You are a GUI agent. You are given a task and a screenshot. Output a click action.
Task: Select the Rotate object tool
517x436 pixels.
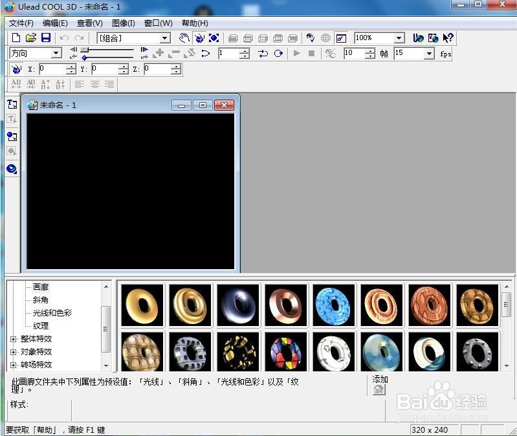coord(199,38)
